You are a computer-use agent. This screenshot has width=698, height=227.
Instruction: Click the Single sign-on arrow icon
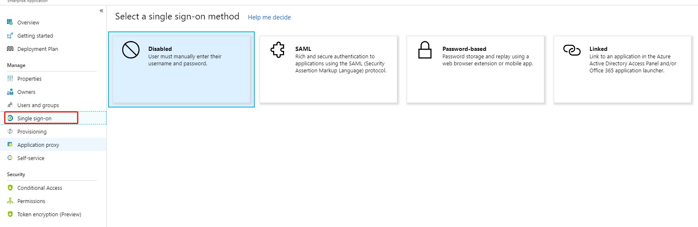click(10, 118)
